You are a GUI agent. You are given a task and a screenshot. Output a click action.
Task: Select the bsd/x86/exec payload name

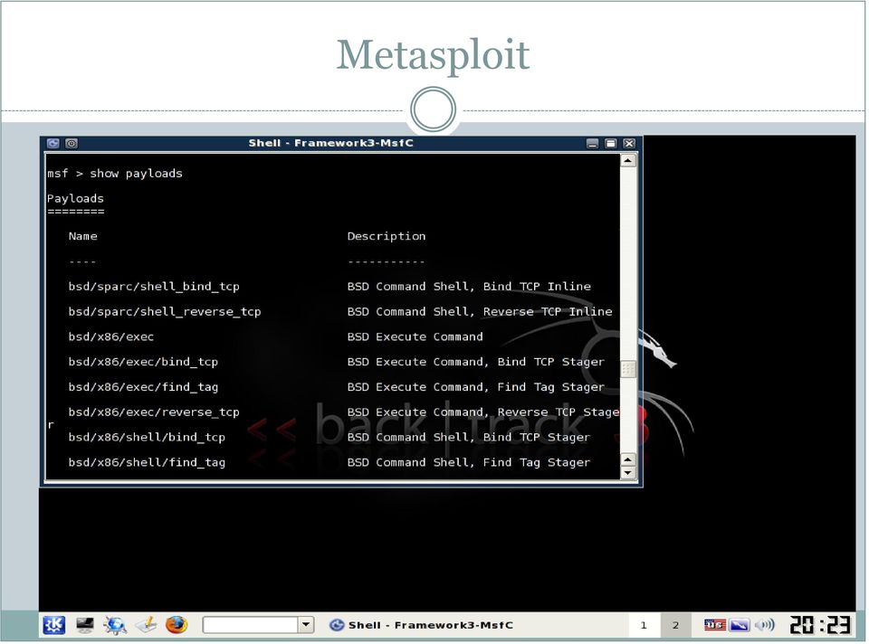pyautogui.click(x=111, y=336)
